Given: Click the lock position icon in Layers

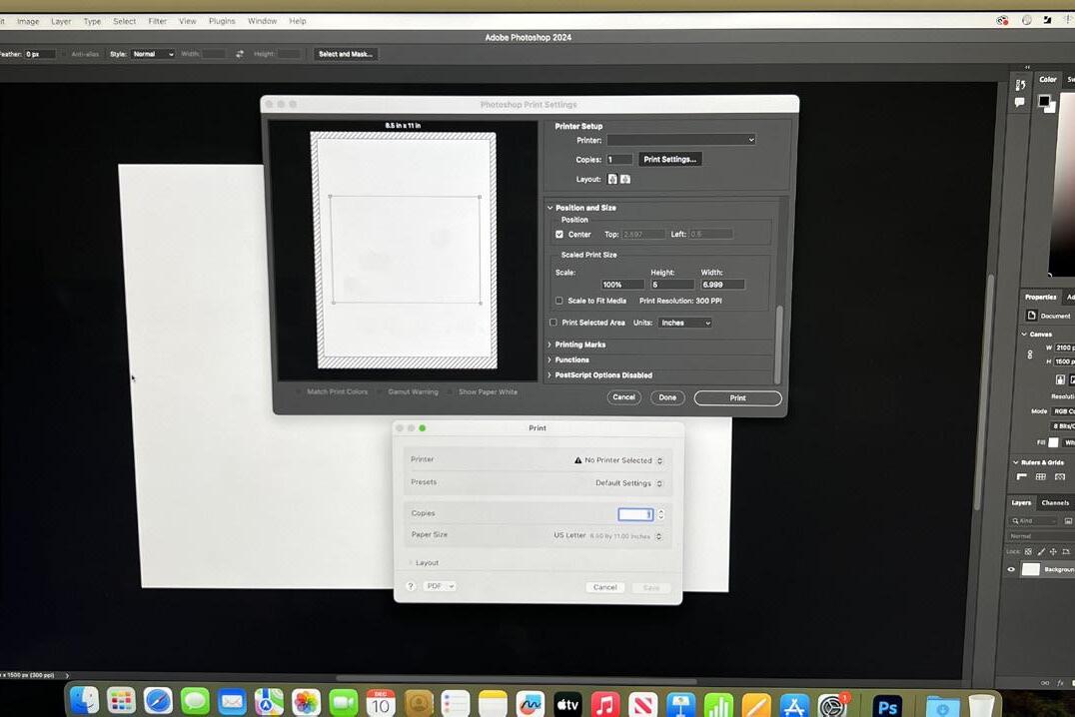Looking at the screenshot, I should (x=1053, y=551).
